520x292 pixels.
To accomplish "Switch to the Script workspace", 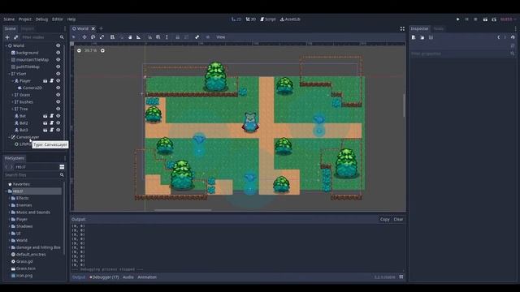I will 268,19.
